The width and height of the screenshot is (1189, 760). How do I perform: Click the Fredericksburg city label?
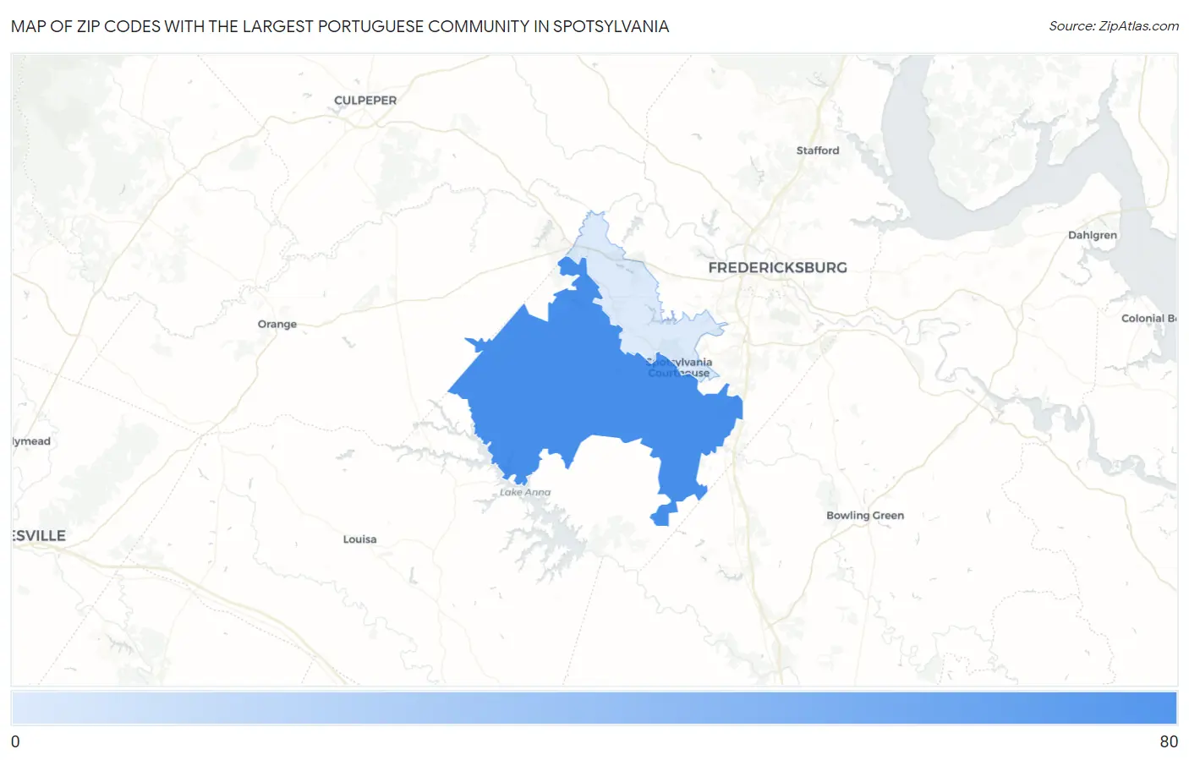(777, 267)
